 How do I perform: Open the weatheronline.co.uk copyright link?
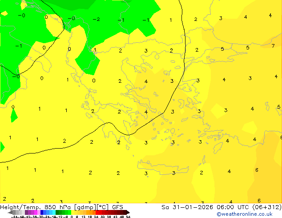(x=245, y=214)
